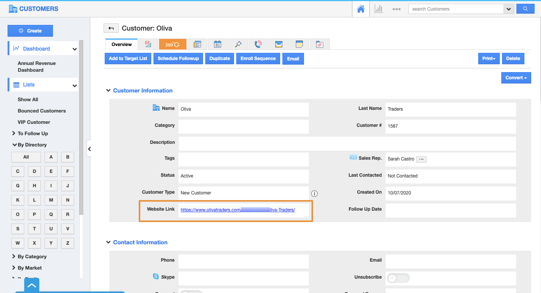541x293 pixels.
Task: Collapse the Customer Information section
Action: pyautogui.click(x=109, y=91)
